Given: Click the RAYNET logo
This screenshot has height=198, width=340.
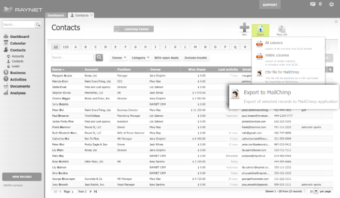Looking at the screenshot, I should [23, 9].
